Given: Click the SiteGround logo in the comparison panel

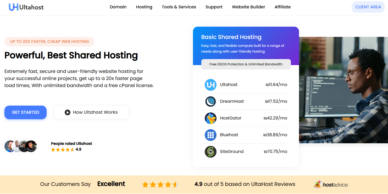Looking at the screenshot, I should tap(210, 152).
